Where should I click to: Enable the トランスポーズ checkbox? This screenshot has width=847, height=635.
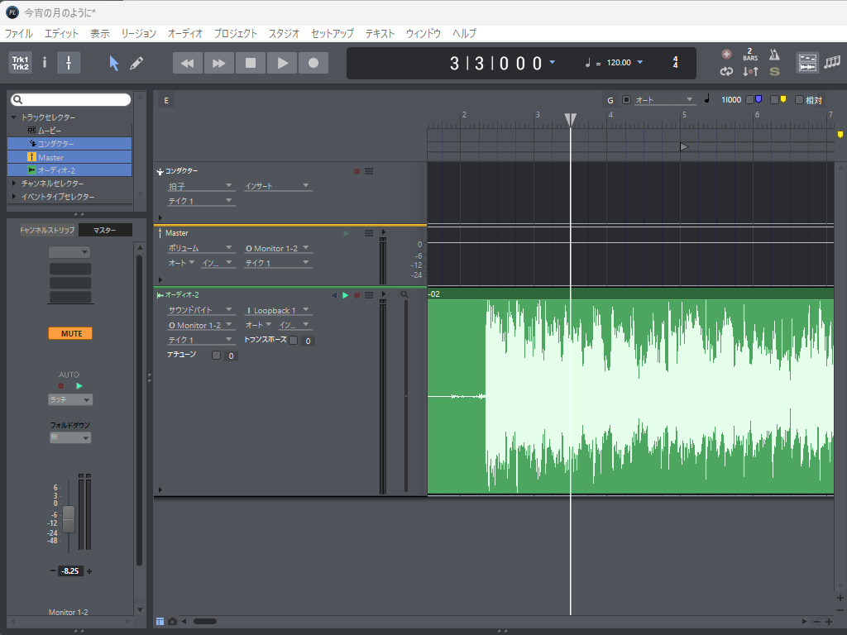click(x=294, y=340)
